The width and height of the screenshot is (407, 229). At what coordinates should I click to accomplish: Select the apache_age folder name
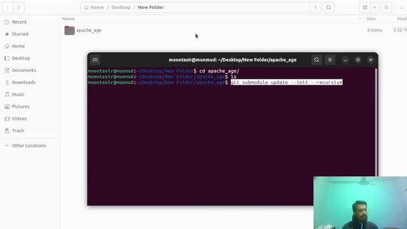(x=89, y=30)
